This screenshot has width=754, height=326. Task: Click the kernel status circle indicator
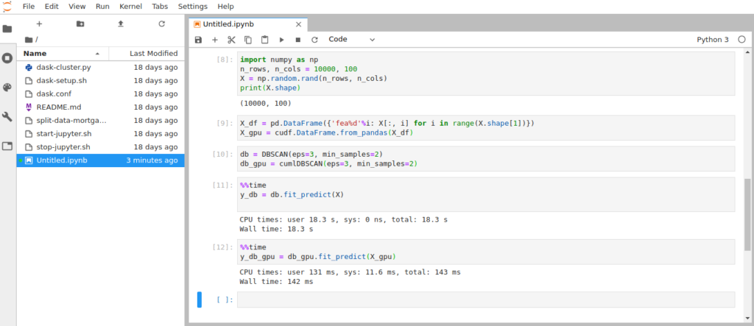click(741, 40)
